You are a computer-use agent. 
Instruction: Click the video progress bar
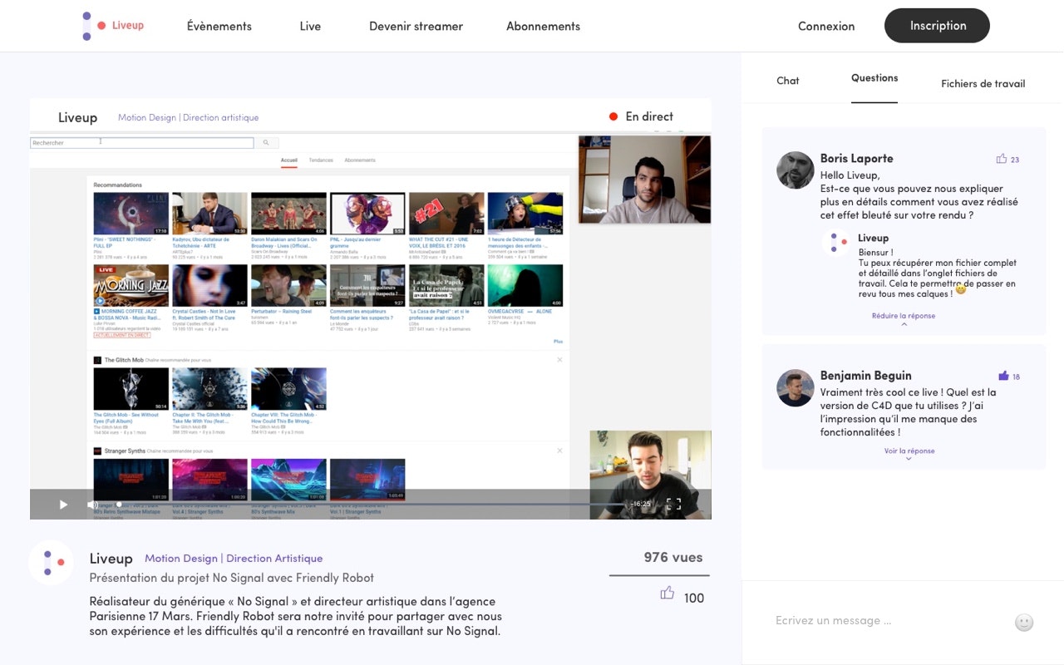[x=366, y=505]
